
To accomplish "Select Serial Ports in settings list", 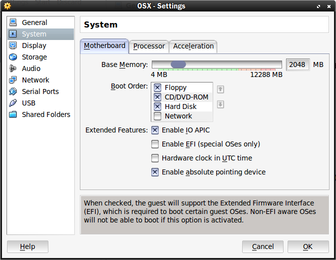I will tap(41, 91).
